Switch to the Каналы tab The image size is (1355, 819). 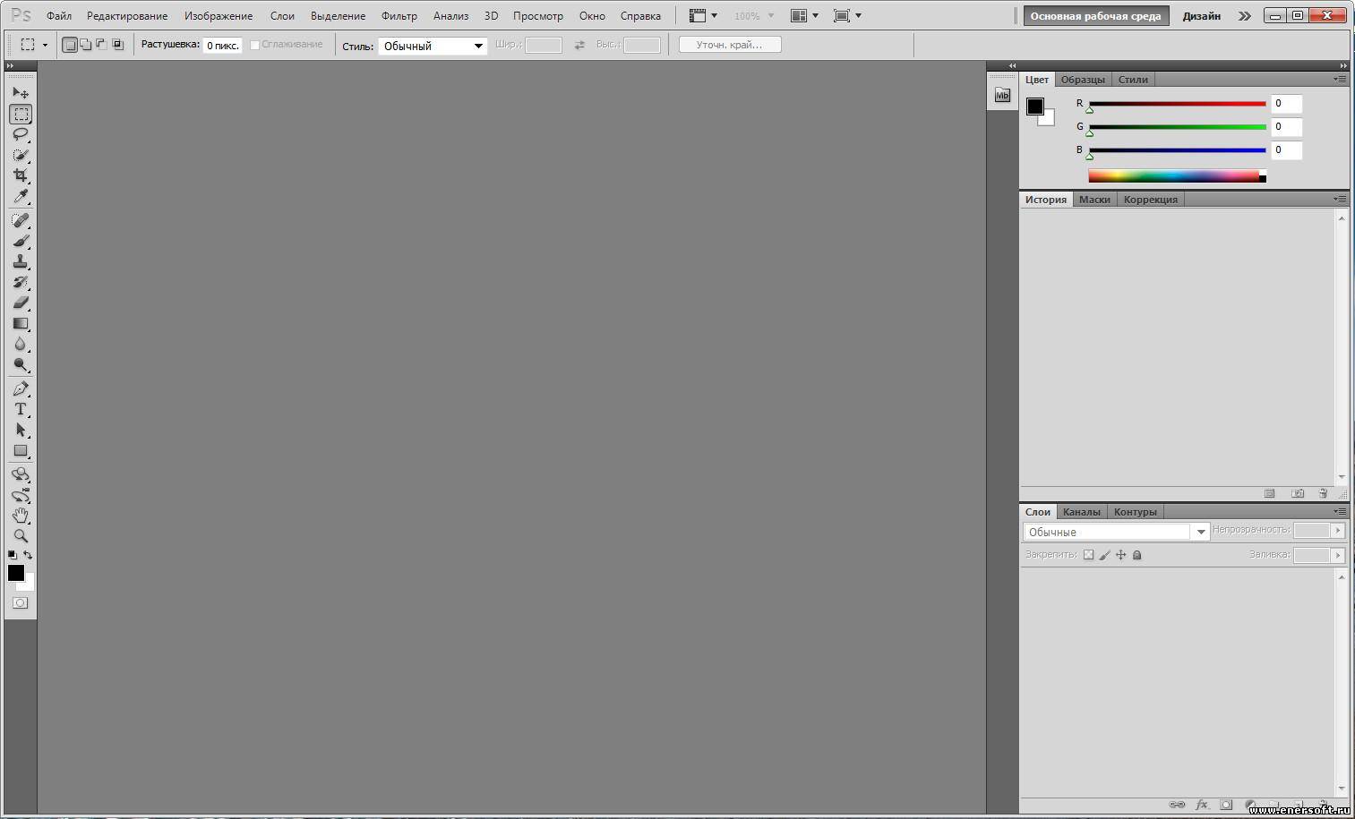1082,512
